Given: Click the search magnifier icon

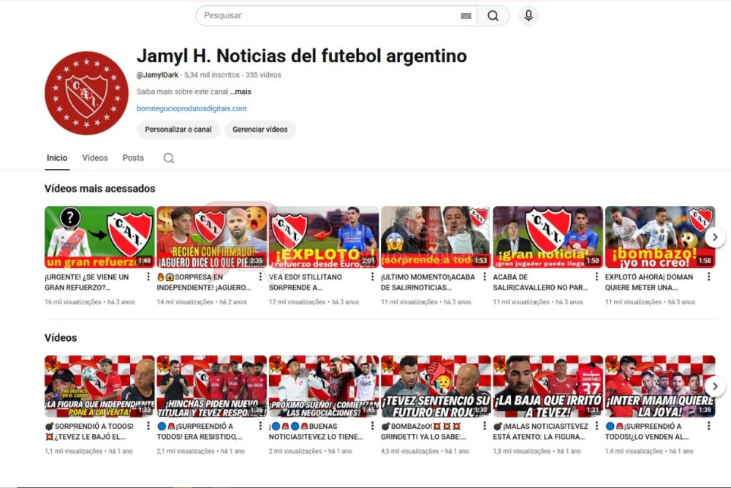Looking at the screenshot, I should coord(493,15).
